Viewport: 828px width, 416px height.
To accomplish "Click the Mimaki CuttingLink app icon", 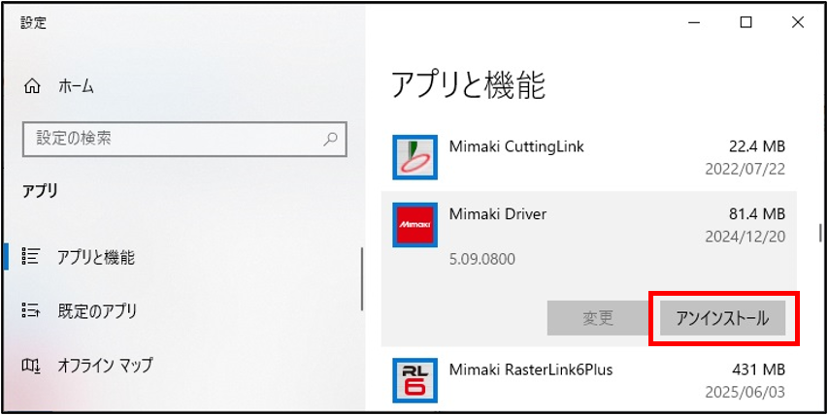I will pyautogui.click(x=415, y=157).
